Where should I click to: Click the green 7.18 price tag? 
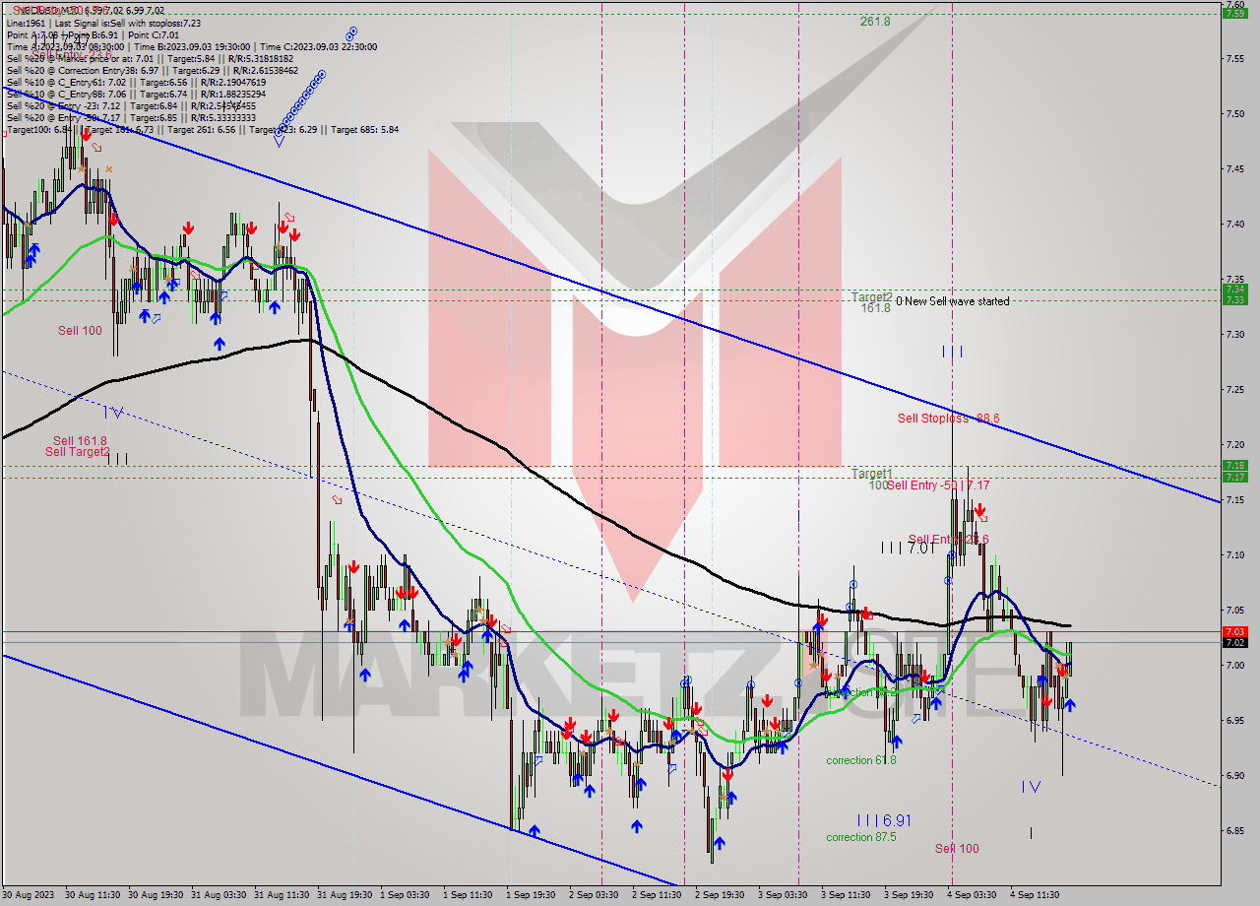[1234, 466]
